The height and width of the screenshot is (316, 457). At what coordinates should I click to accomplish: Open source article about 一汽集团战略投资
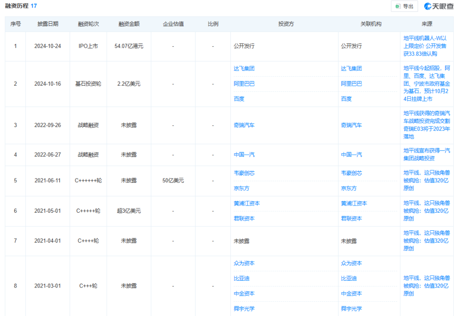pyautogui.click(x=426, y=154)
